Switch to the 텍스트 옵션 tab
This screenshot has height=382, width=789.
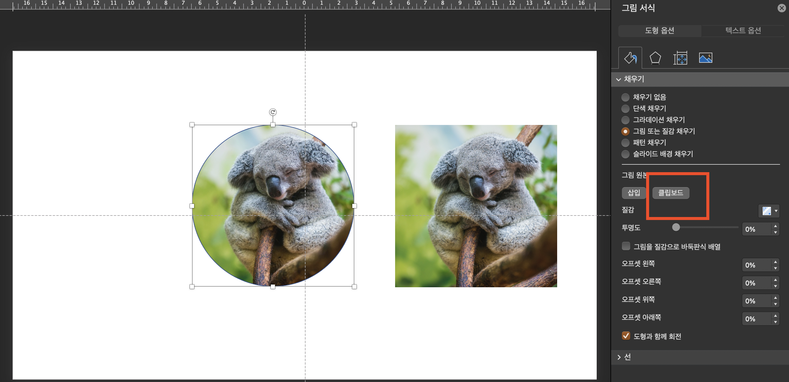coord(743,30)
